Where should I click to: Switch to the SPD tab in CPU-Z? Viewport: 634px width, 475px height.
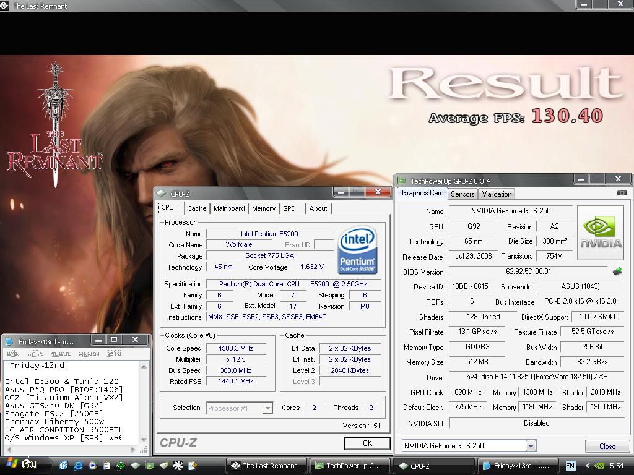tap(289, 208)
